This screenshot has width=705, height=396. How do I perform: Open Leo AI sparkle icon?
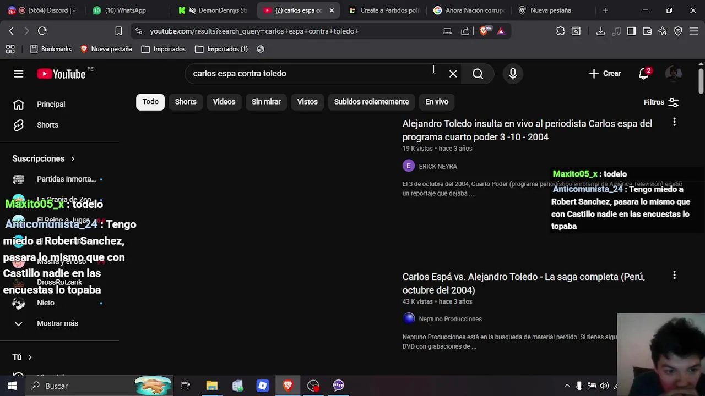[x=663, y=31]
